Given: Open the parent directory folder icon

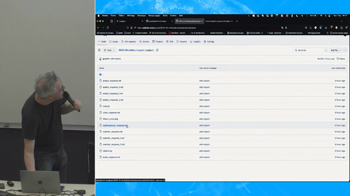Looking at the screenshot, I should point(101,75).
